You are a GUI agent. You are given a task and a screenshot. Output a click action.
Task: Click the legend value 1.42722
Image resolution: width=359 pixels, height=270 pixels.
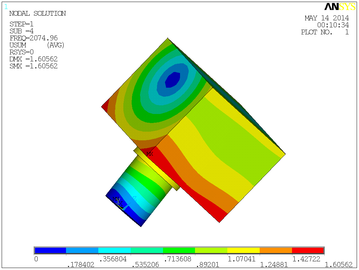[306, 259]
